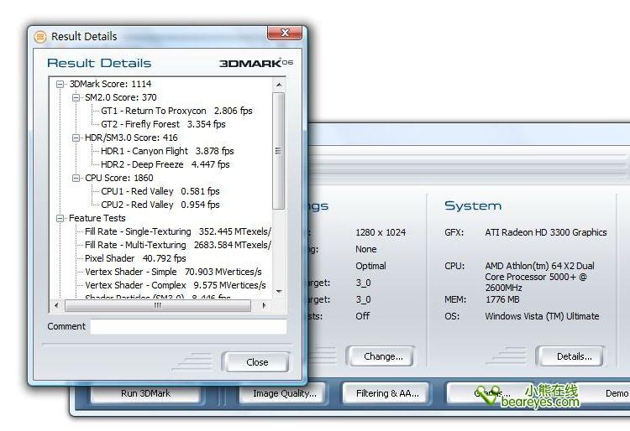
Task: Click the Run 3DMark button
Action: (145, 393)
